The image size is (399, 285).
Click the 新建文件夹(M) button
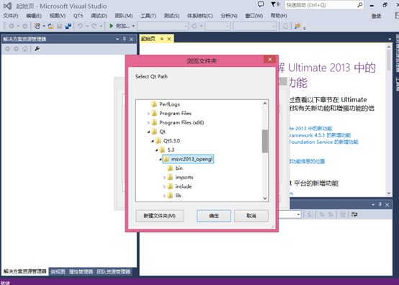coord(160,216)
